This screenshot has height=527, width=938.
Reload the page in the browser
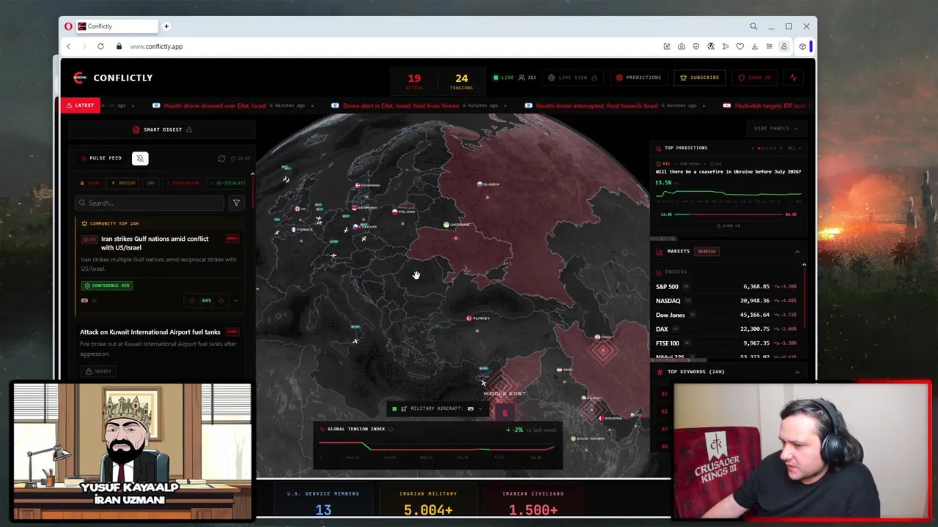click(x=100, y=46)
